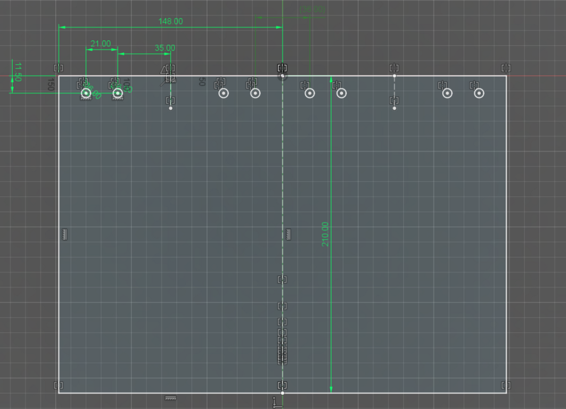Click the symmetry constraint icon at top-right rectangle corner
The height and width of the screenshot is (409, 566).
(x=506, y=68)
